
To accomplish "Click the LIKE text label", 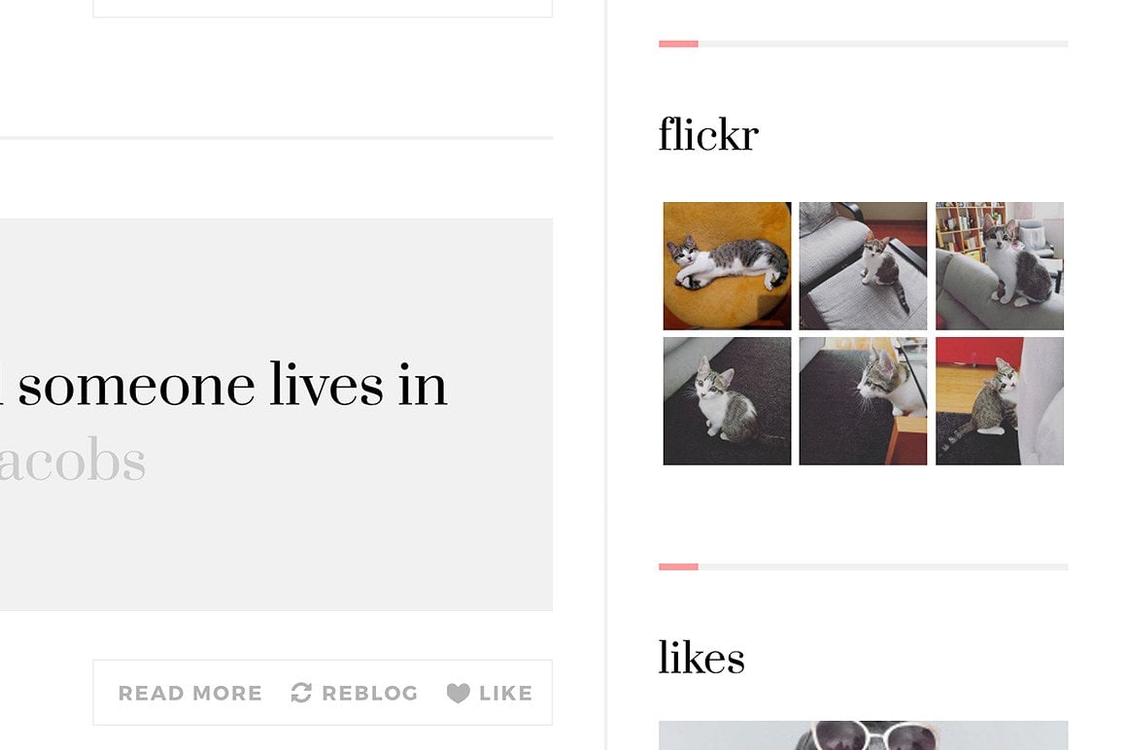I will [x=505, y=694].
